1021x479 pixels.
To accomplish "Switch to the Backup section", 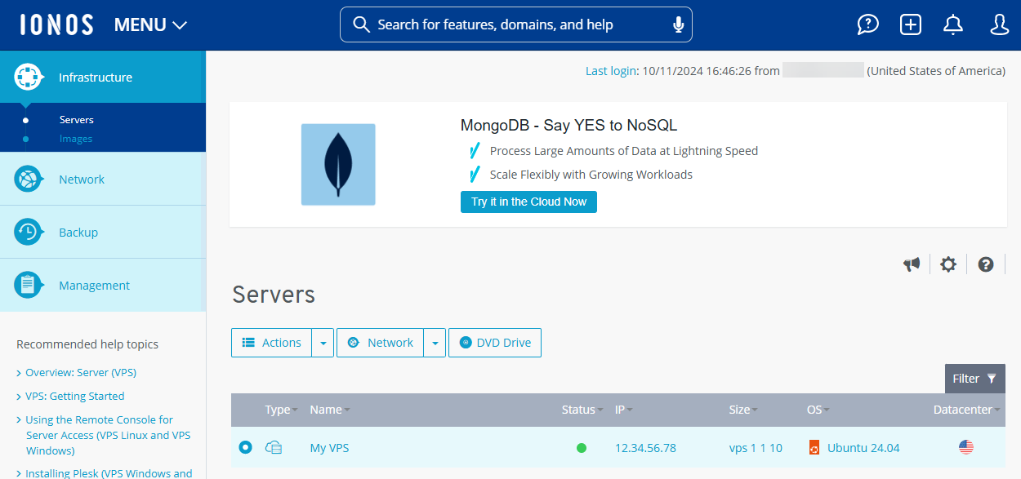I will click(x=78, y=232).
